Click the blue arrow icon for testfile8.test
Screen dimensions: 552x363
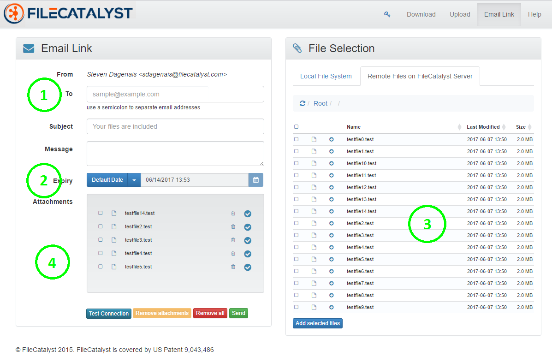(331, 295)
